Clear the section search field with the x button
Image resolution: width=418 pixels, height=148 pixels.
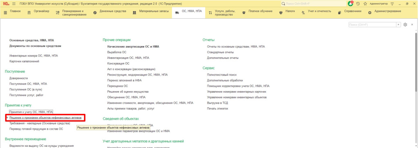(x=398, y=24)
